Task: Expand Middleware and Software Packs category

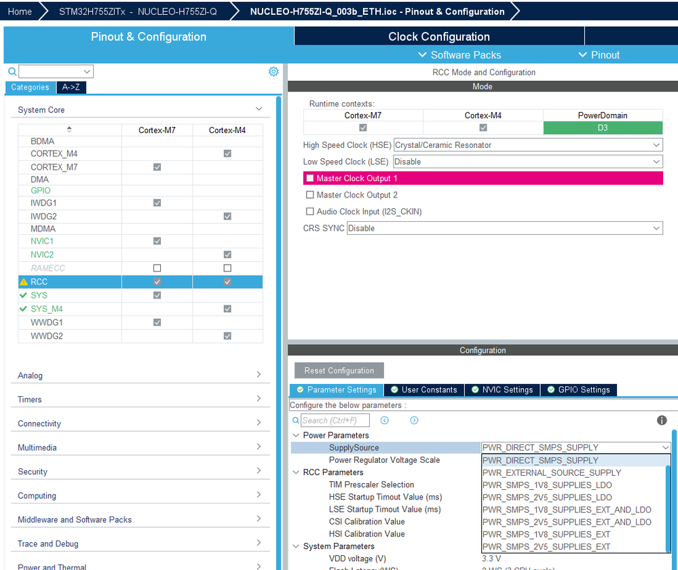Action: click(259, 518)
